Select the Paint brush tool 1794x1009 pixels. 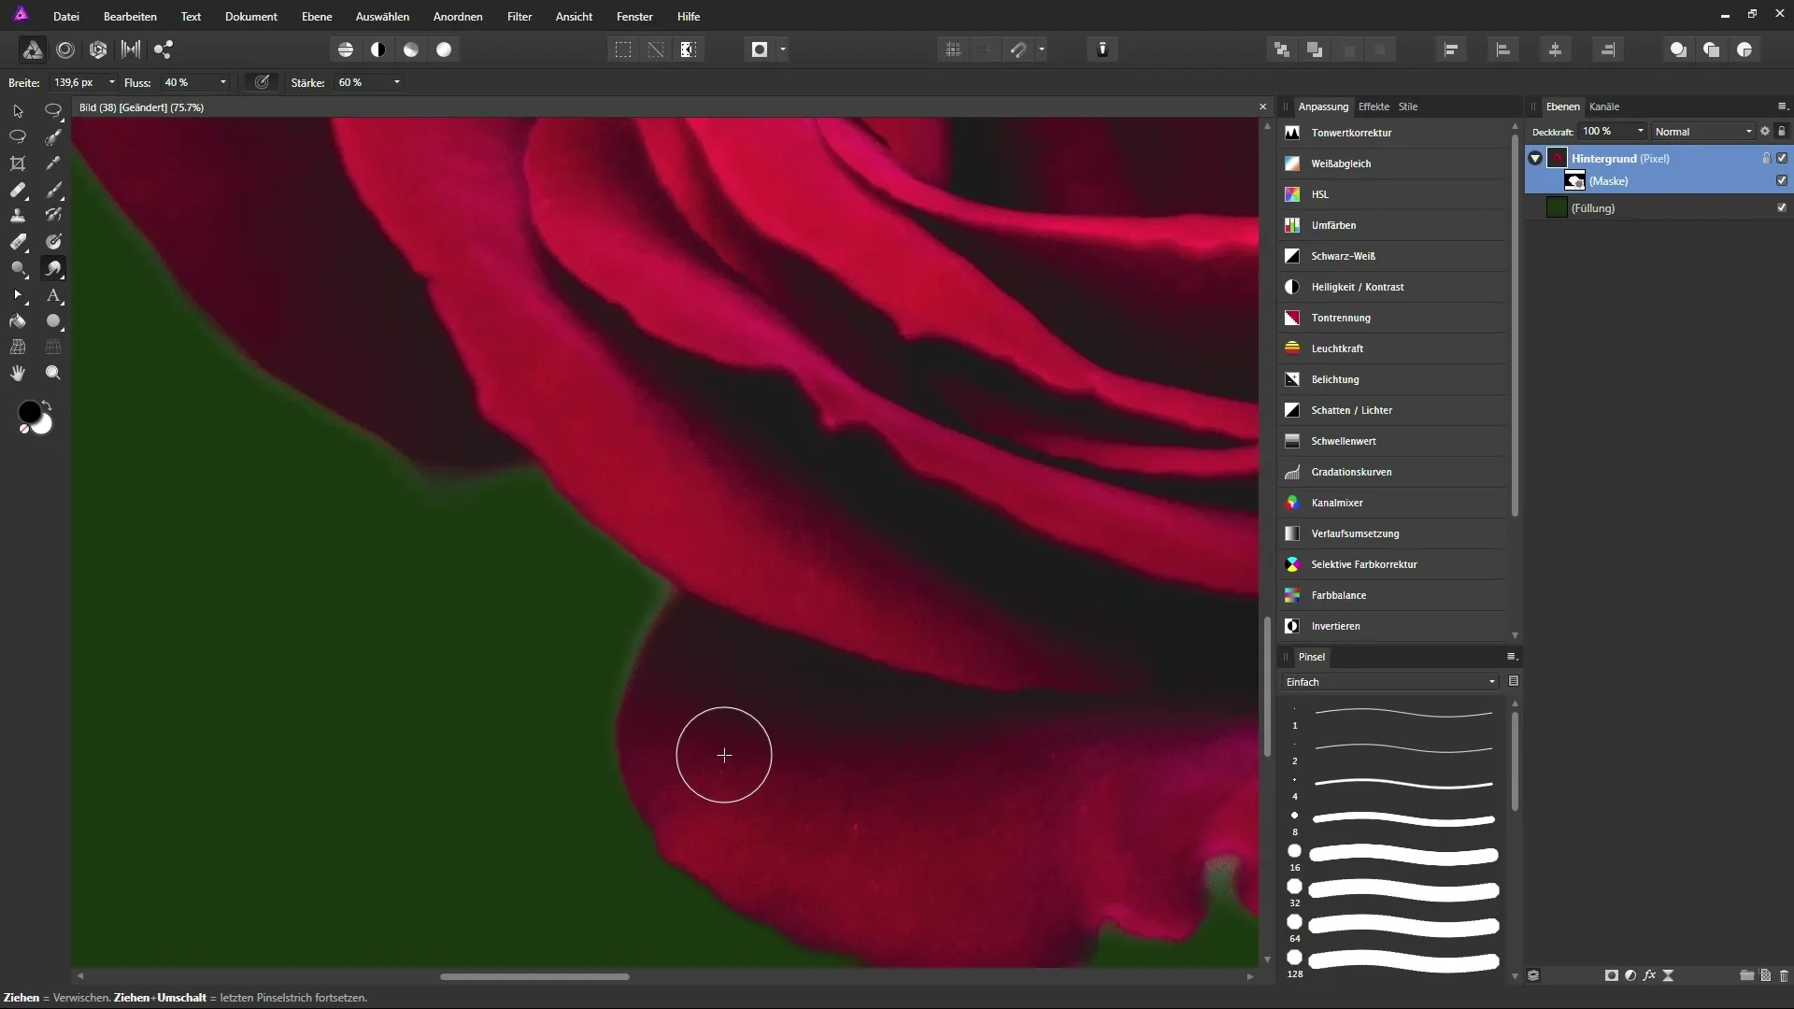click(x=54, y=190)
